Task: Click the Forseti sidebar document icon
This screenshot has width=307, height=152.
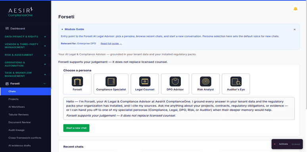Action: [x=7, y=84]
